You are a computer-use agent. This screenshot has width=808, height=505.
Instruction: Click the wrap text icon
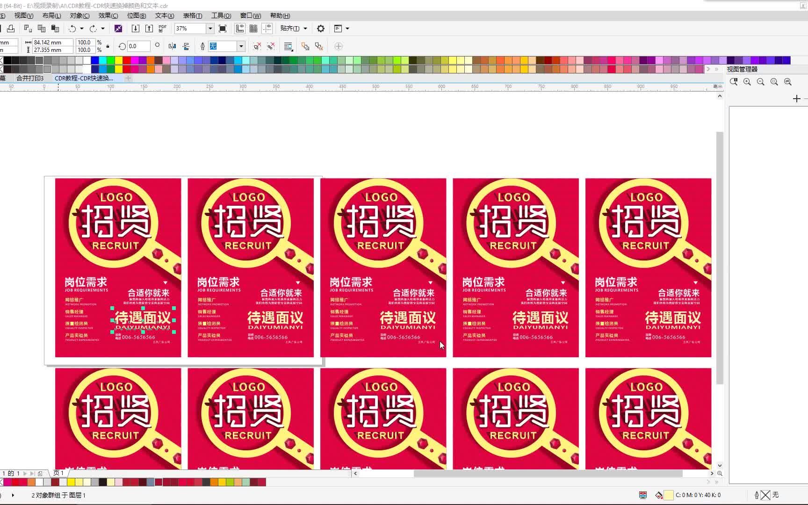pos(288,46)
